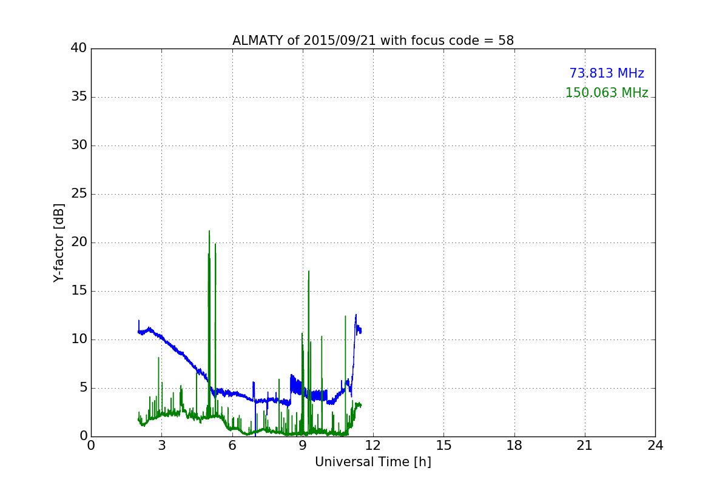Click the x-axis tick label 18
Screen dimensions: 728x485
(x=514, y=445)
